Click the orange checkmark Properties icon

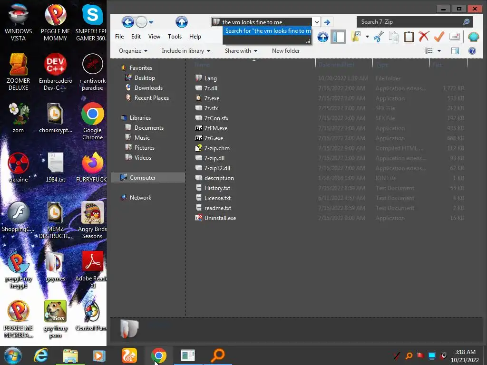click(x=439, y=37)
